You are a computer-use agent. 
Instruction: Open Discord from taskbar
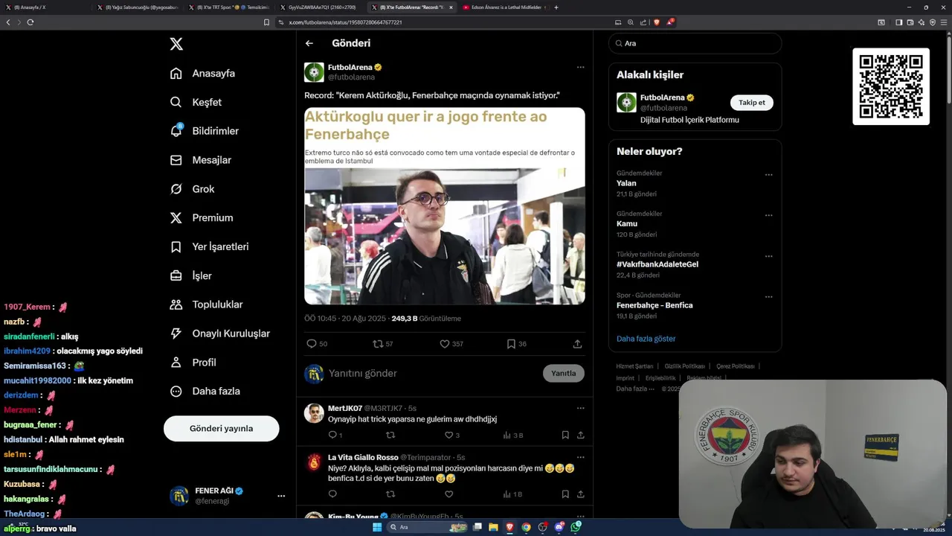(559, 527)
